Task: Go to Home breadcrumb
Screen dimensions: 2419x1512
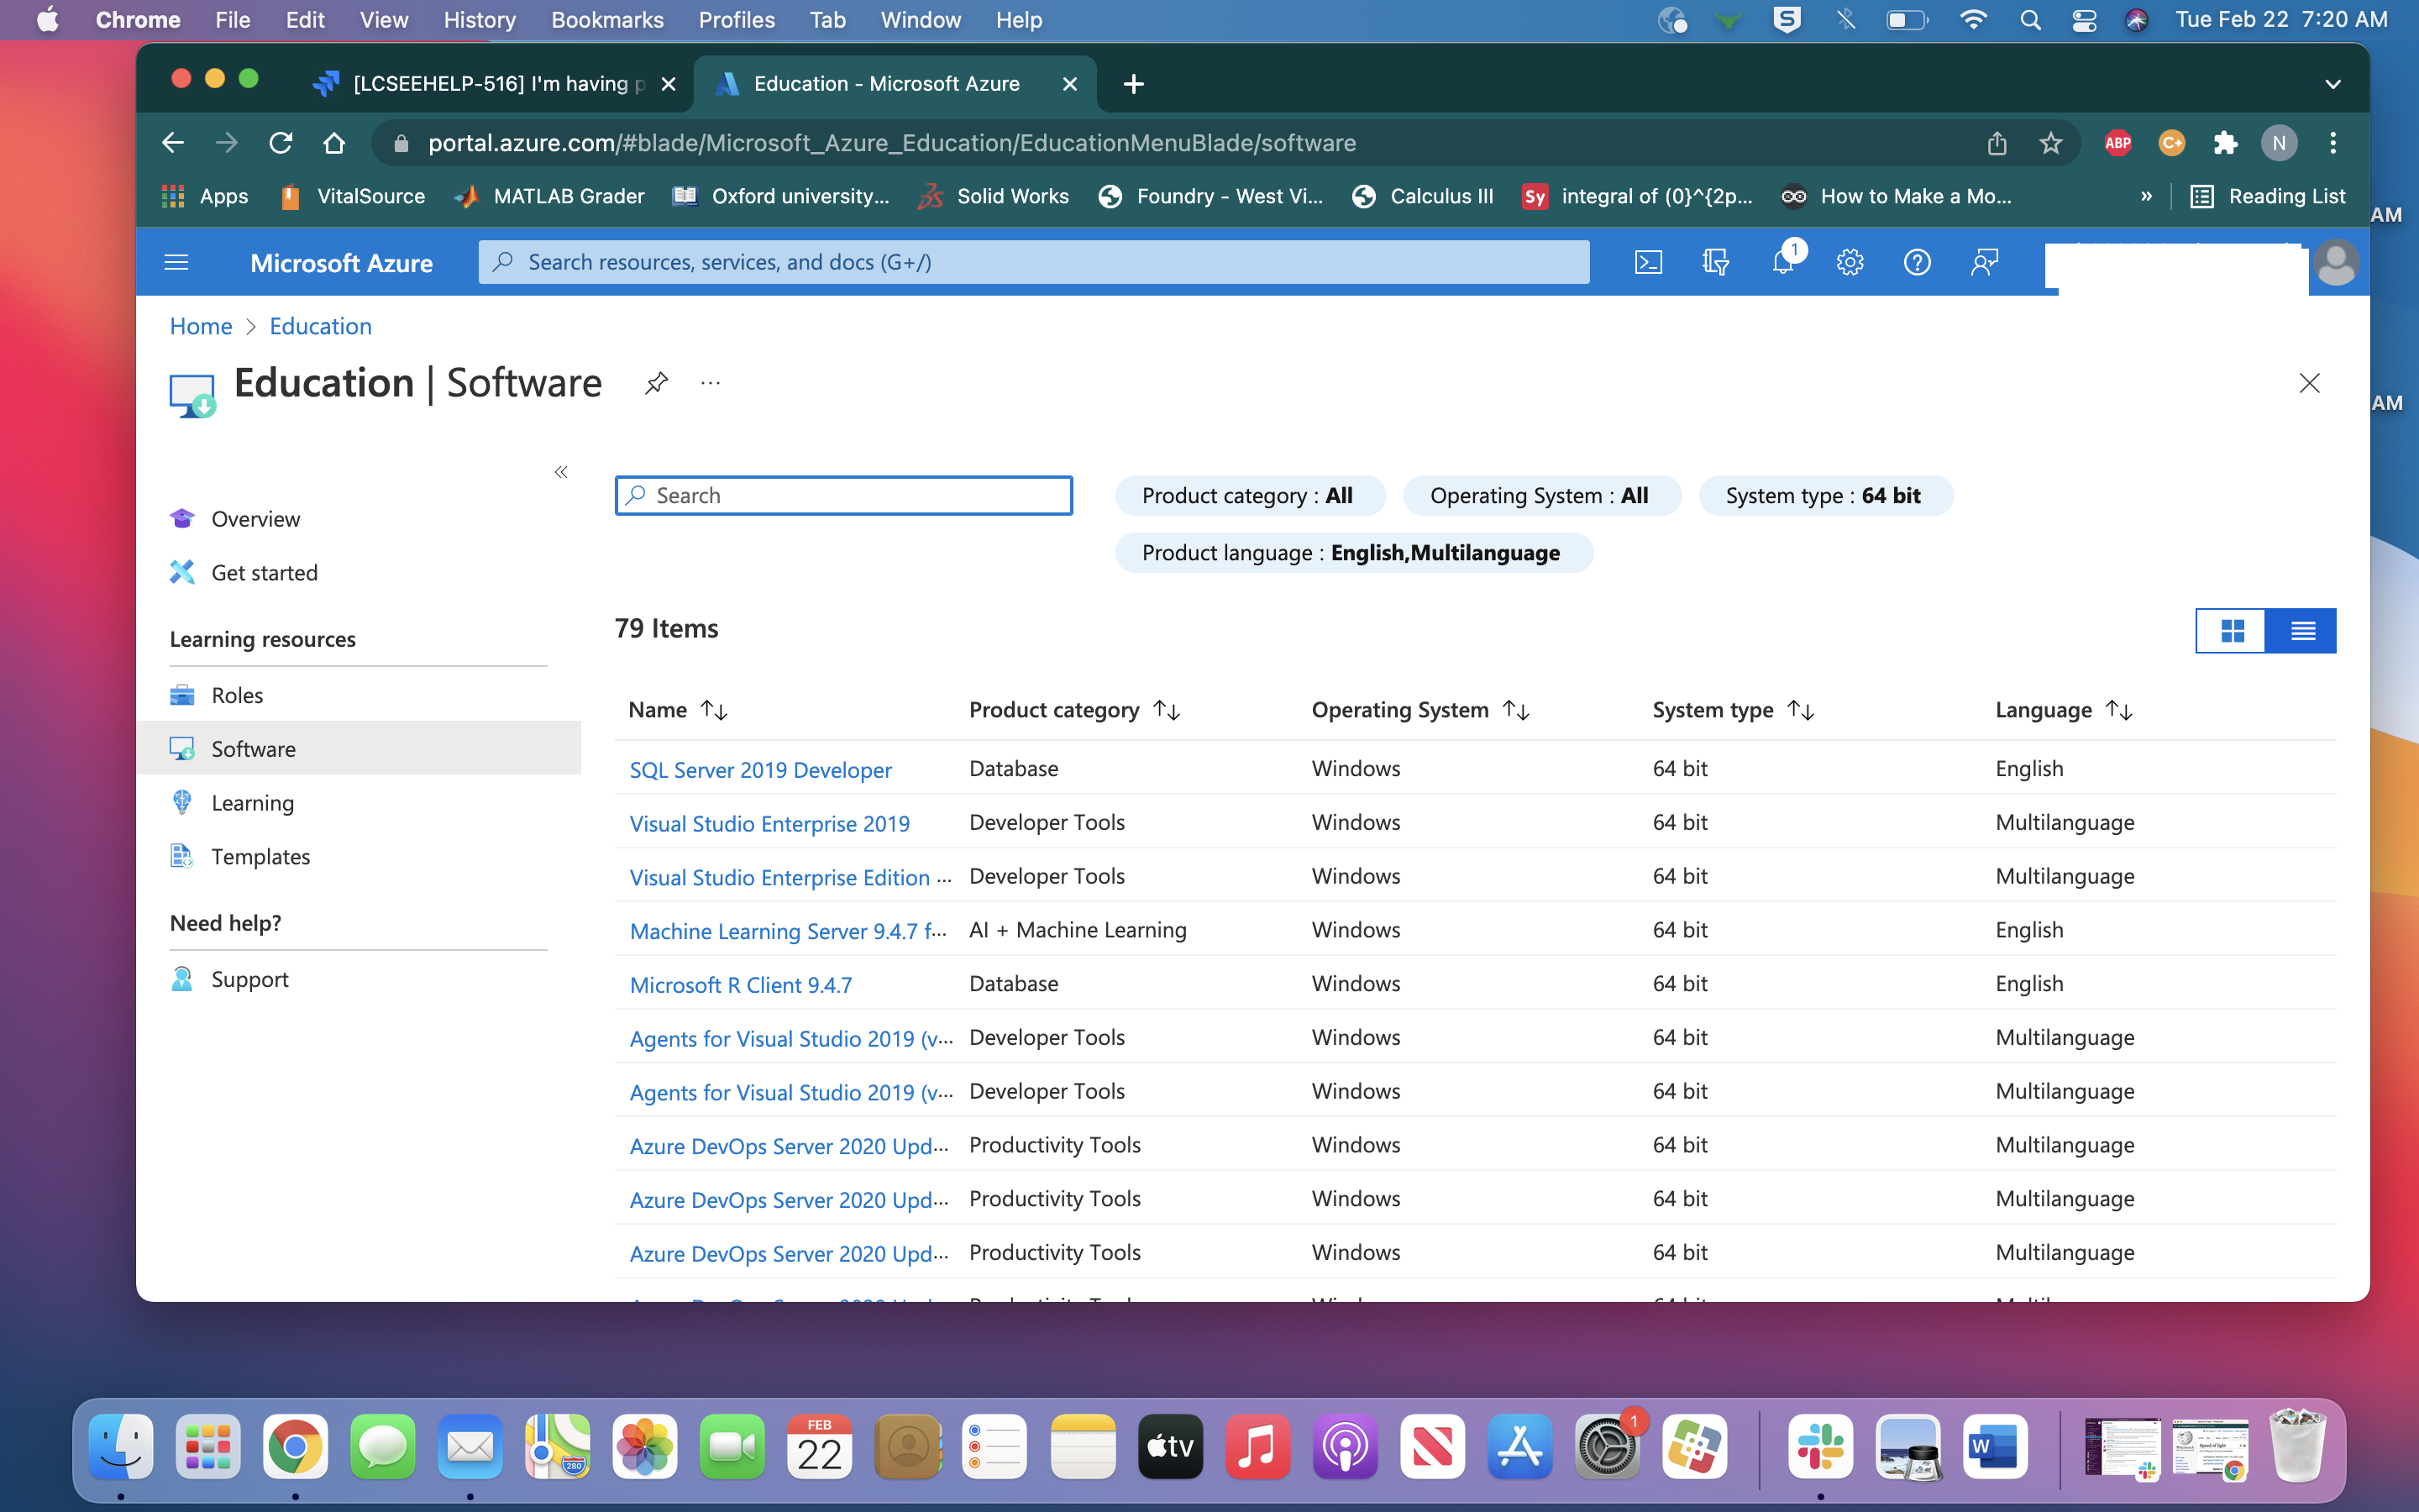Action: (x=201, y=326)
